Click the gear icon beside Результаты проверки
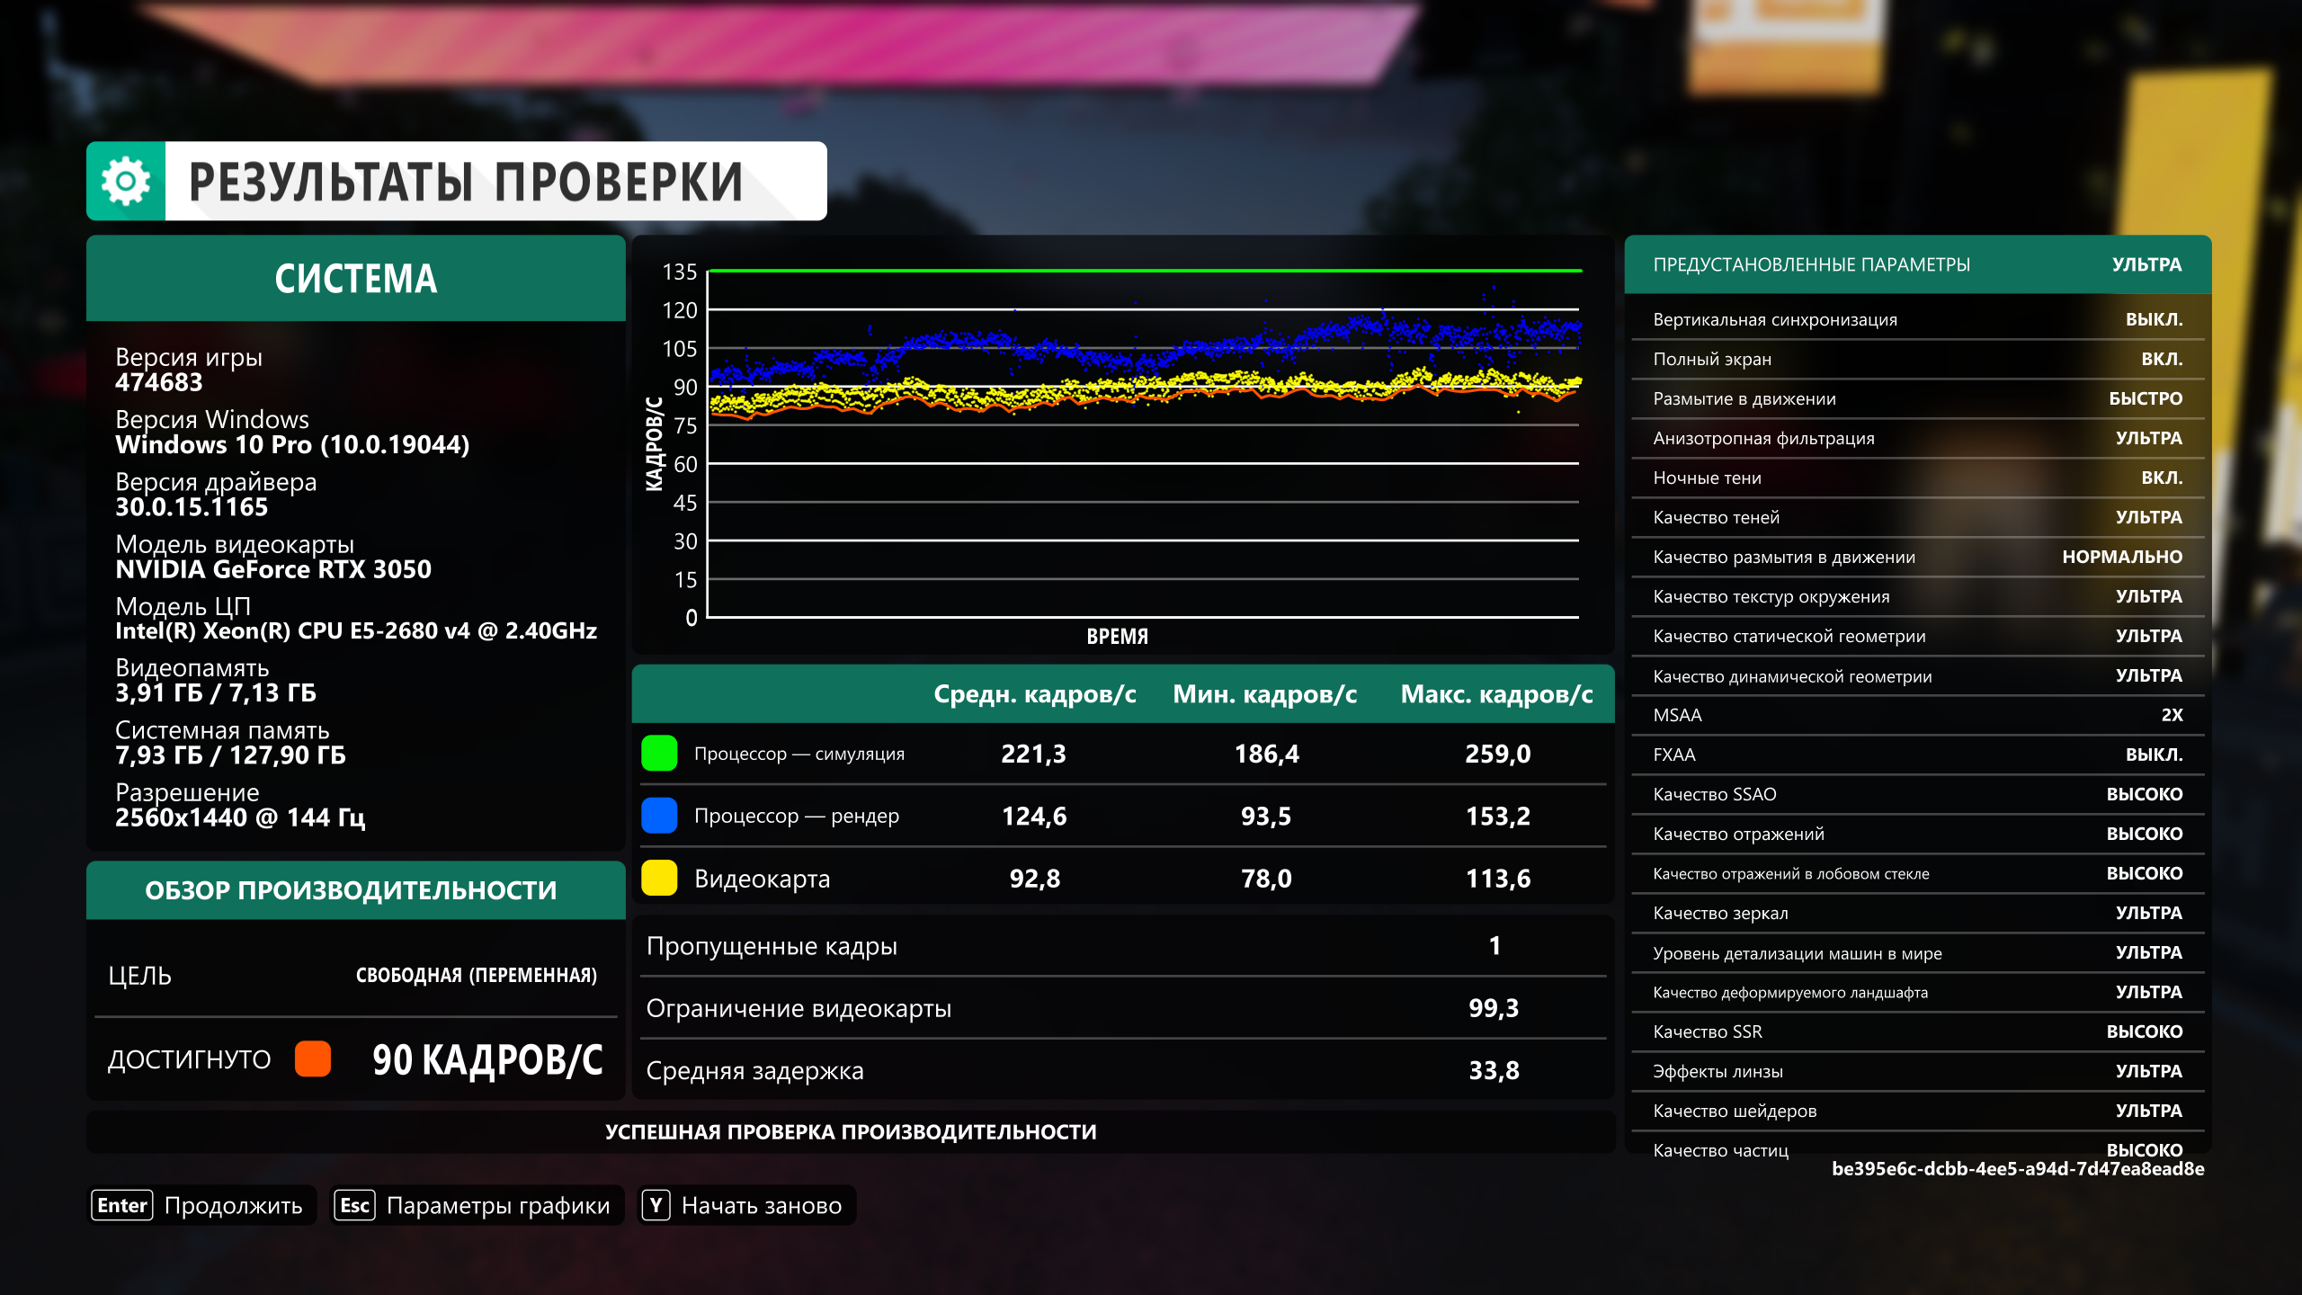The image size is (2302, 1295). pyautogui.click(x=126, y=182)
